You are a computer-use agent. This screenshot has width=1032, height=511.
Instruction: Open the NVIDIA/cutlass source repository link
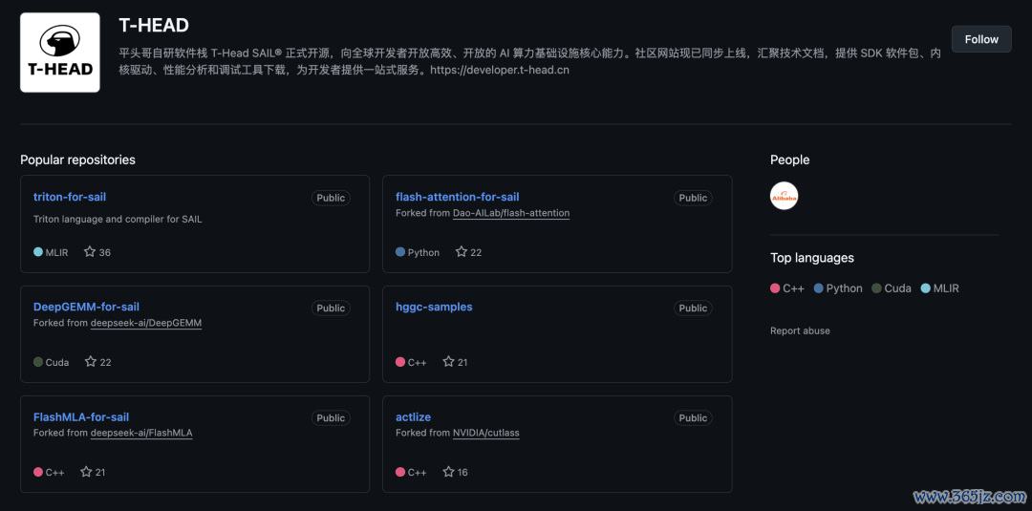[x=486, y=433]
